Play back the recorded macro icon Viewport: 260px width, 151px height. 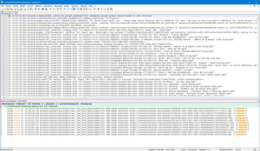[105, 9]
